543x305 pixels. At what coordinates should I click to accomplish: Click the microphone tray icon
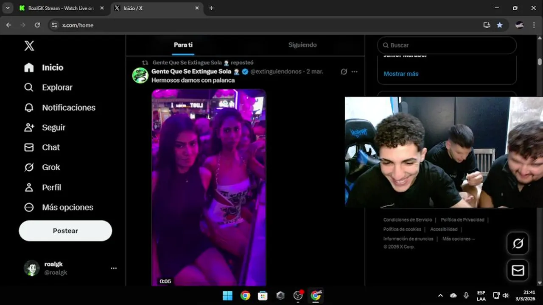pos(466,296)
